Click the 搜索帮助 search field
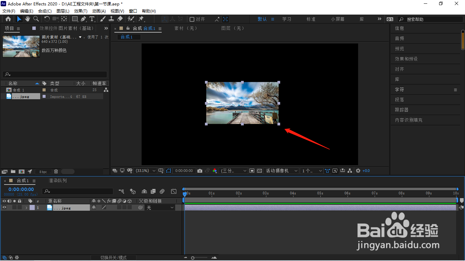465x261 pixels. tap(430, 19)
